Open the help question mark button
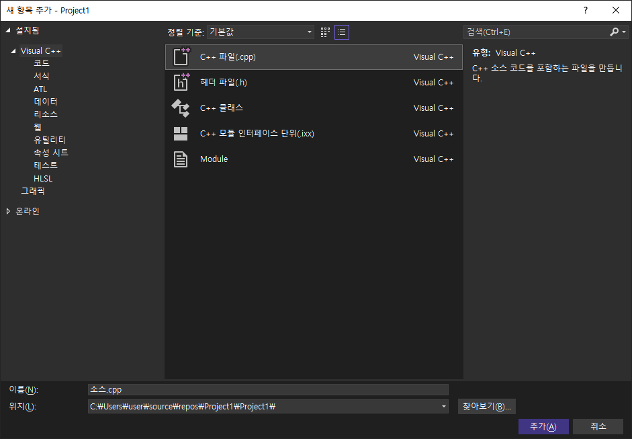 (x=586, y=10)
